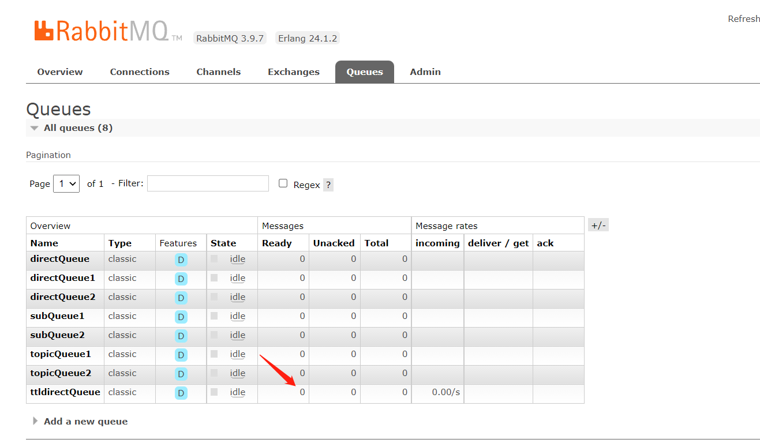This screenshot has width=760, height=447.
Task: Sort queues by the State column header
Action: (x=223, y=243)
